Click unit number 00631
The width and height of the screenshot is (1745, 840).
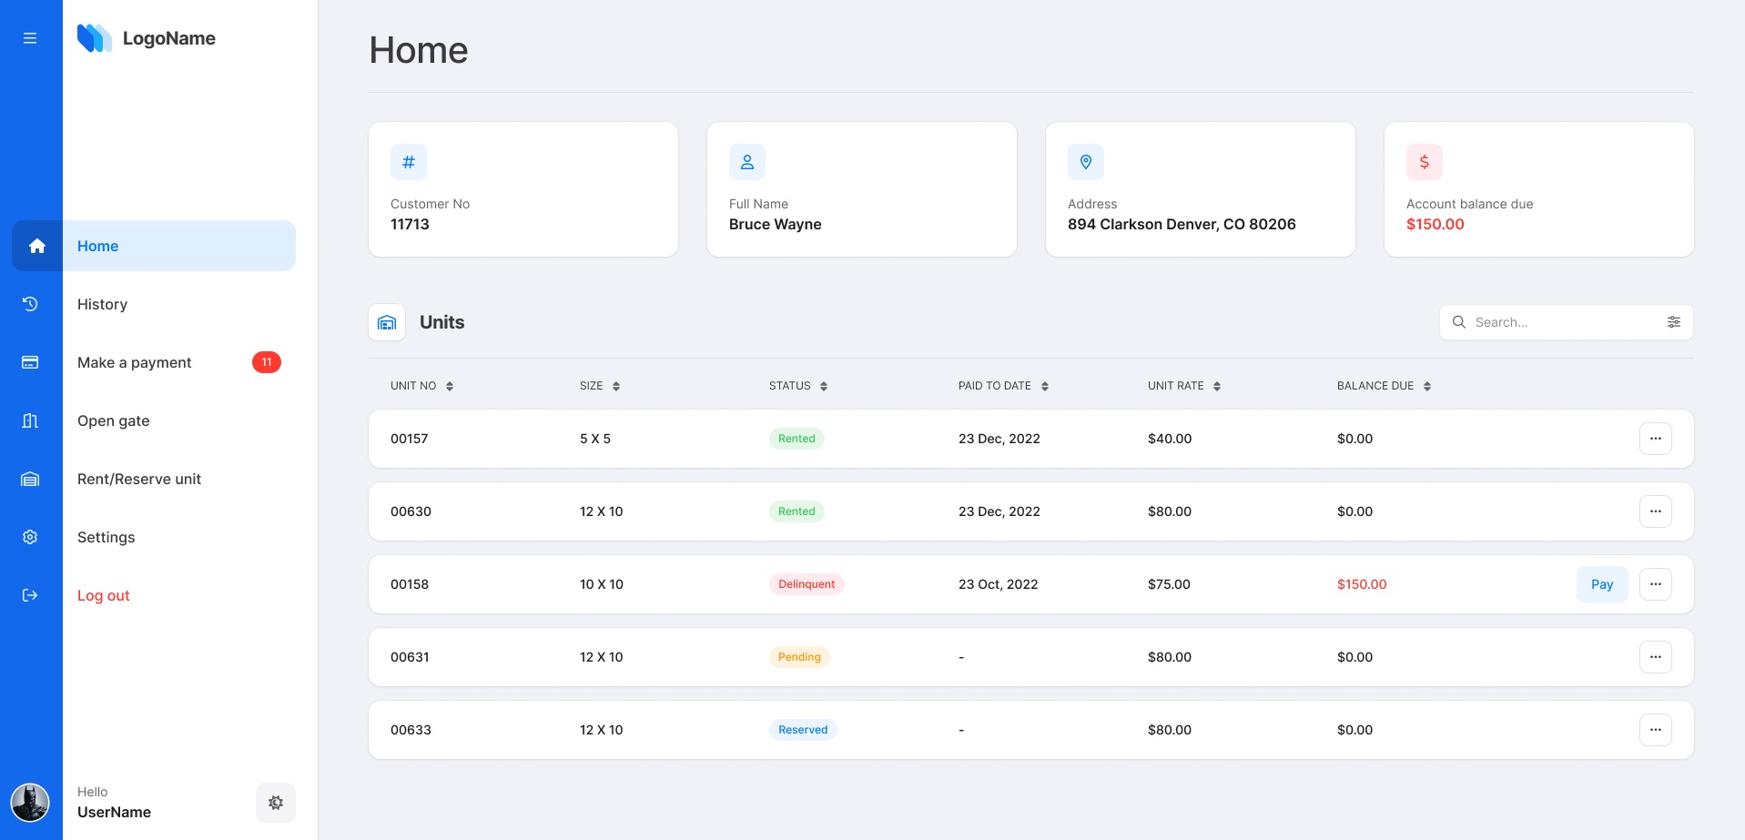click(410, 657)
